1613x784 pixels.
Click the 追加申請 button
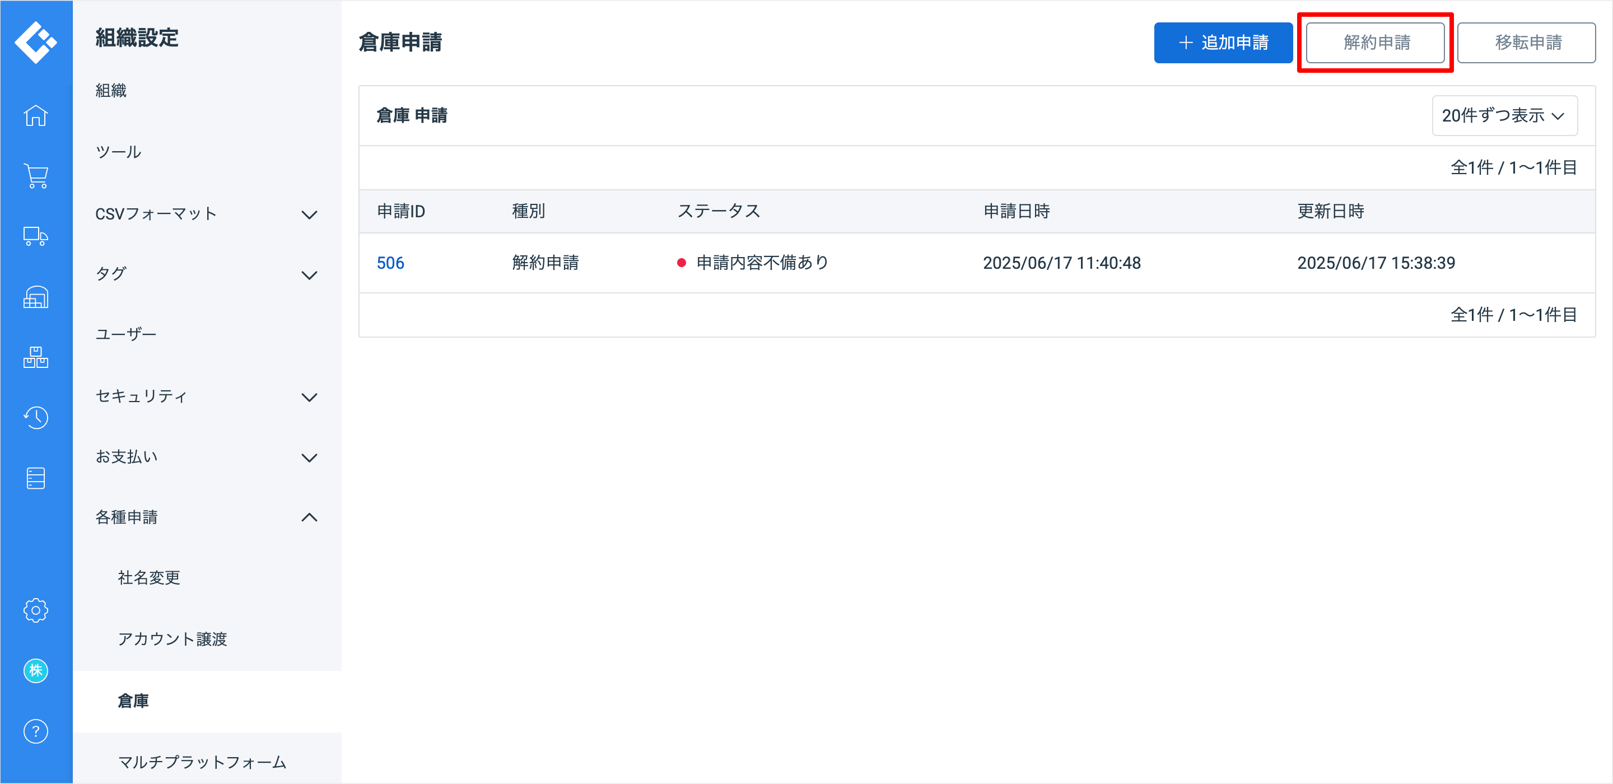coord(1223,43)
